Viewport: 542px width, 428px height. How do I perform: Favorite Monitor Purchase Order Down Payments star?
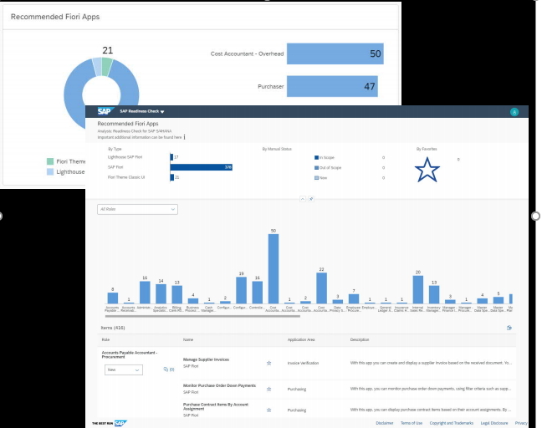point(269,390)
